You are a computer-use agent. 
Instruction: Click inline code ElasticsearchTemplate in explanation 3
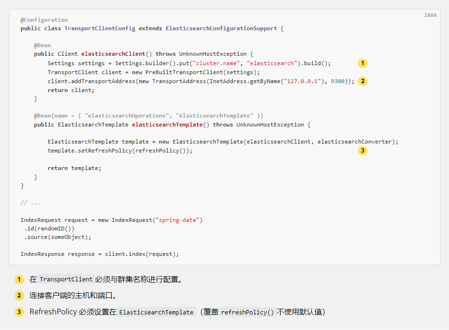156,312
